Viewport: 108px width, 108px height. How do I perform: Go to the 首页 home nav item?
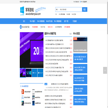pyautogui.click(x=24, y=21)
